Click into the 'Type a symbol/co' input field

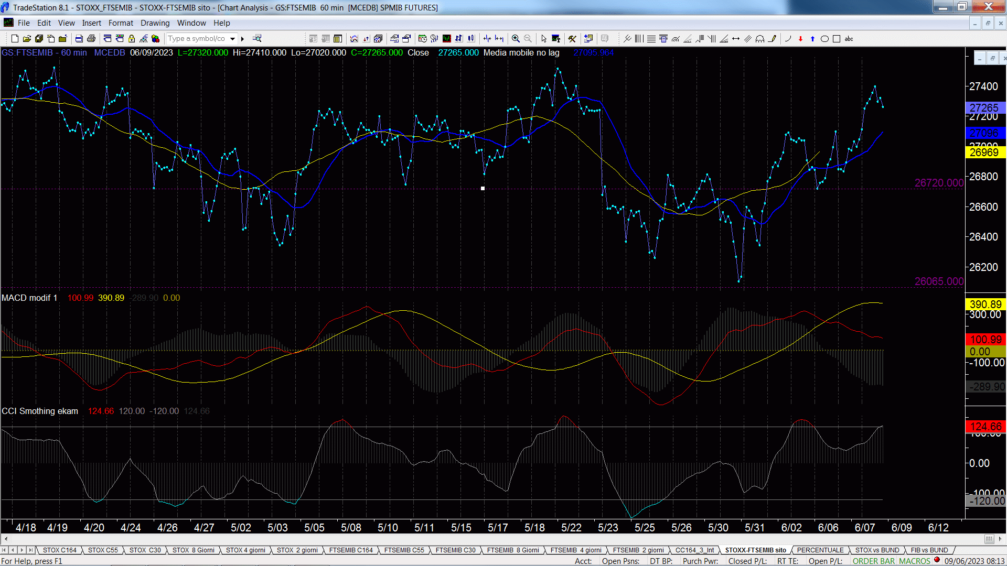click(x=197, y=38)
